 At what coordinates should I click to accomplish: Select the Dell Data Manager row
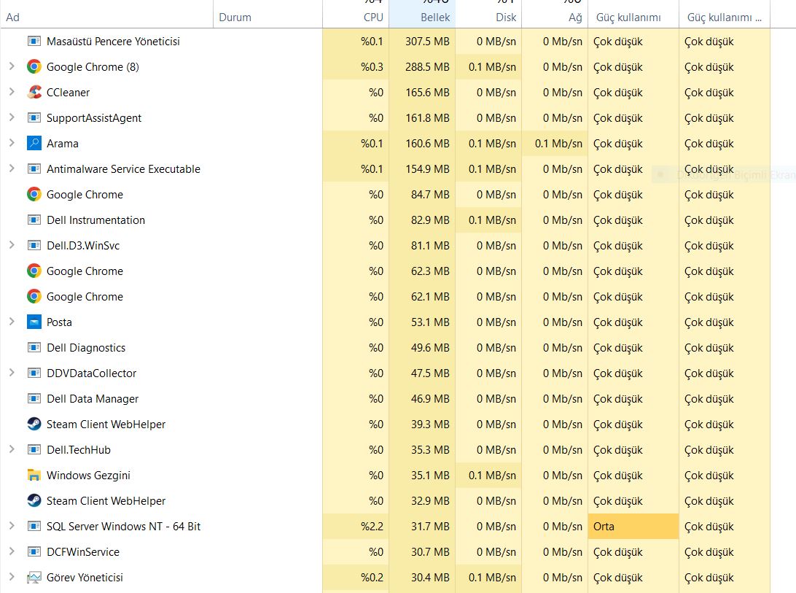point(93,399)
